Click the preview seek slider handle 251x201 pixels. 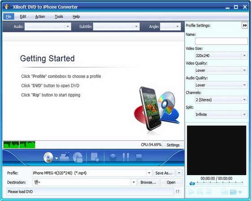[x=192, y=184]
